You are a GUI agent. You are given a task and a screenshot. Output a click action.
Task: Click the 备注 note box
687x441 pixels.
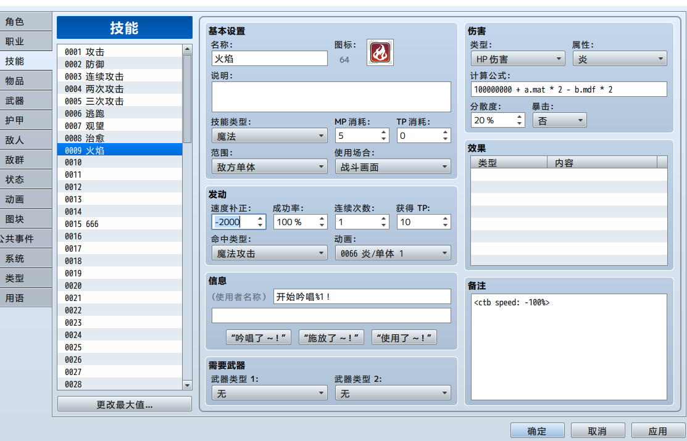568,347
